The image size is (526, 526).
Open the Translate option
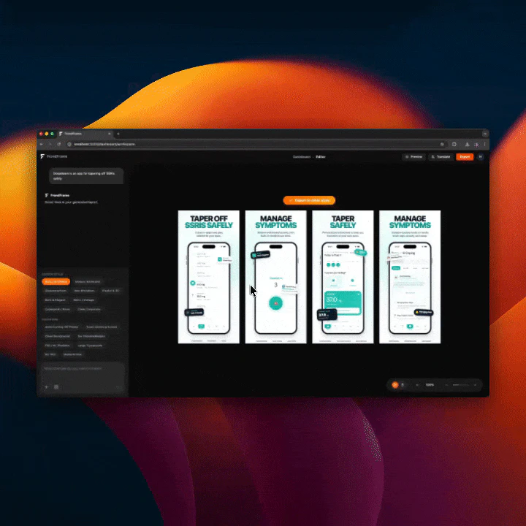pyautogui.click(x=441, y=156)
